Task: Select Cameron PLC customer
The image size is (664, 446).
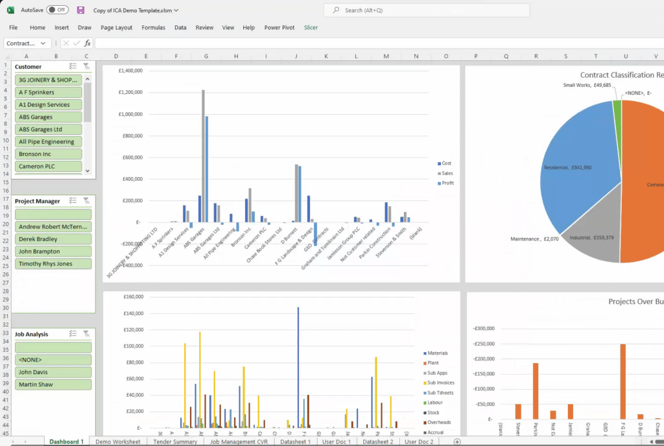Action: click(x=48, y=167)
